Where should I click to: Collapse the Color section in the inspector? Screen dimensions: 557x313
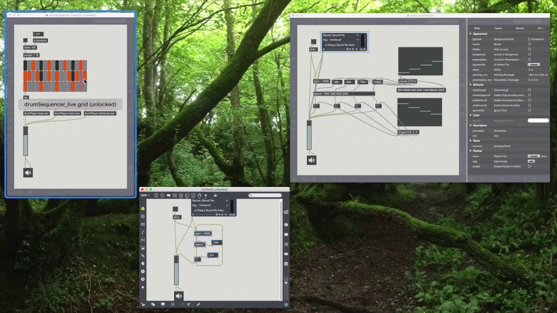[x=470, y=115]
